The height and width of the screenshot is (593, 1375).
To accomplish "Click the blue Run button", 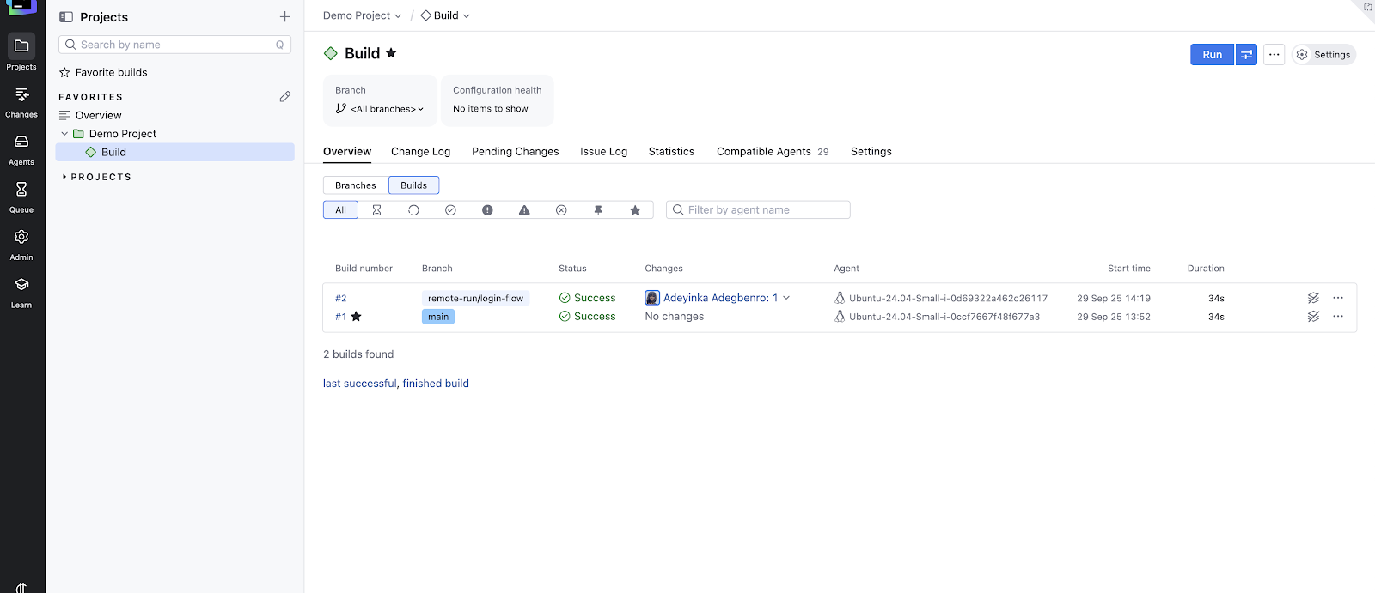I will coord(1212,55).
